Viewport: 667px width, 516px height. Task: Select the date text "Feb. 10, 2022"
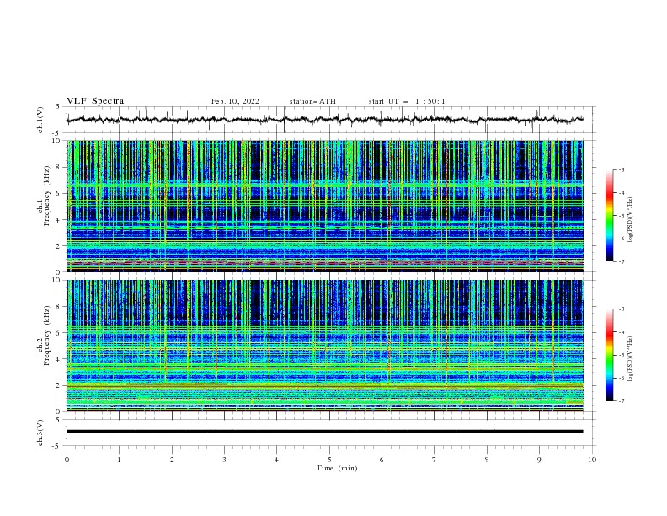click(235, 101)
